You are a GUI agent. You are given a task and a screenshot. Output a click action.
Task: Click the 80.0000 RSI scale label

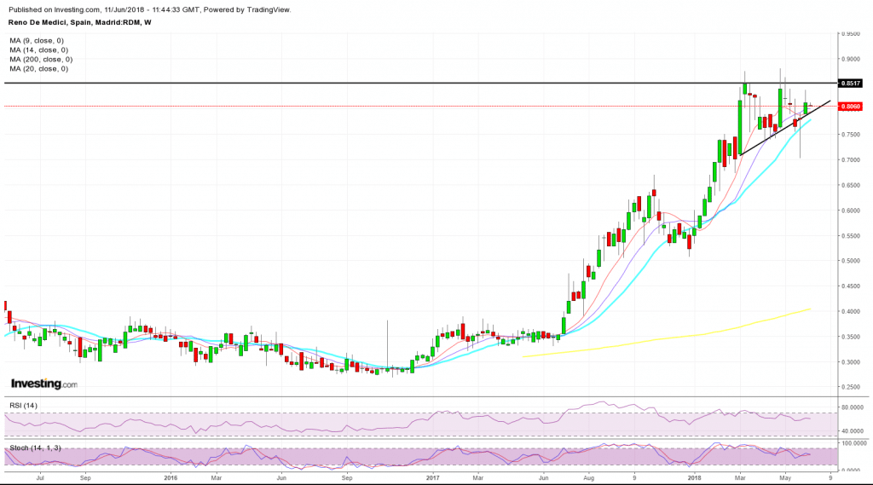853,407
